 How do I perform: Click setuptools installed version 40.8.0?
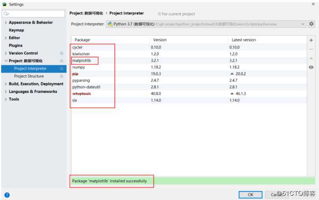156,93
